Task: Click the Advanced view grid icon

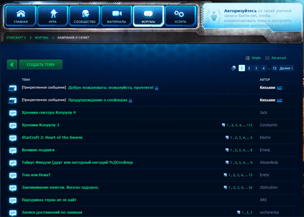Action: (x=267, y=58)
